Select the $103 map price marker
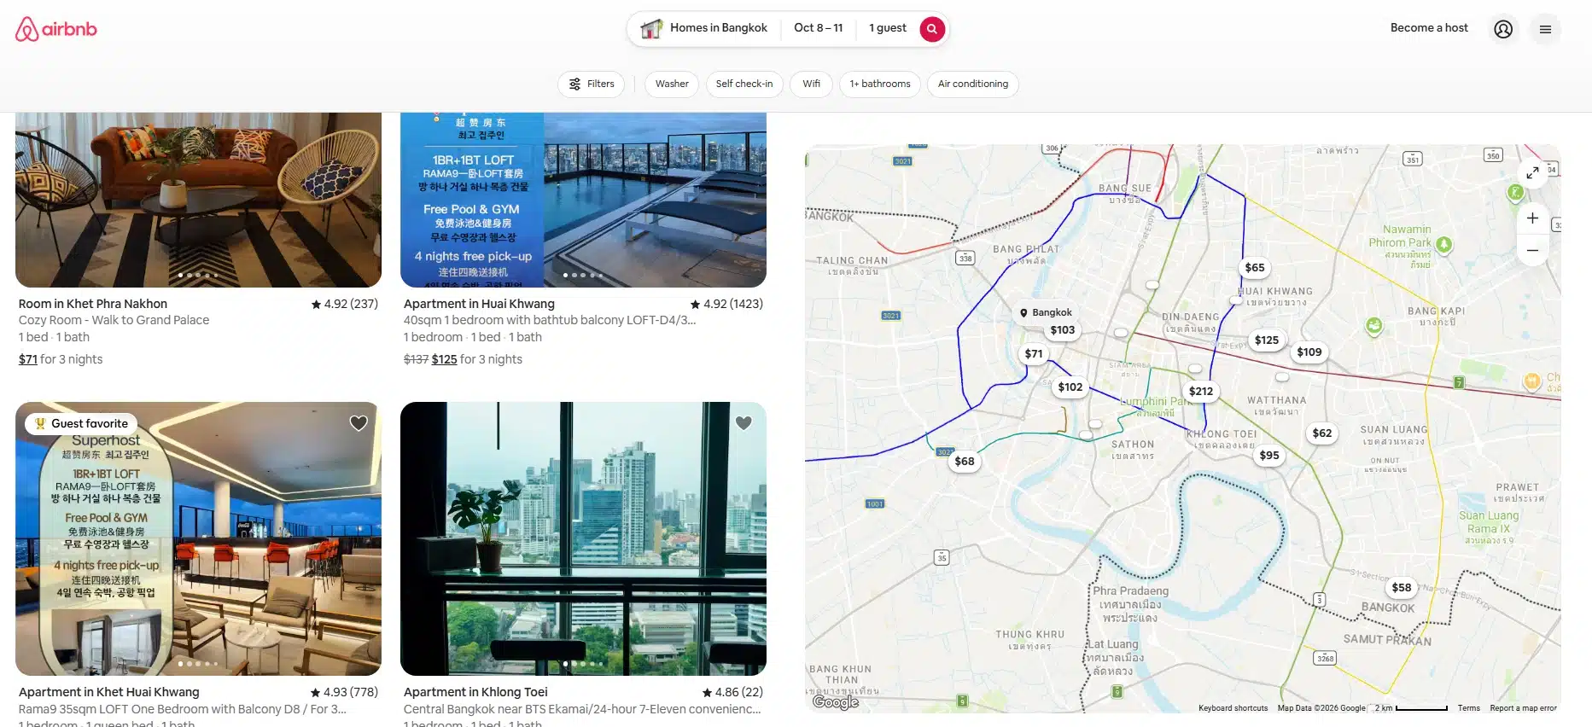Screen dimensions: 1592x727 click(x=1063, y=330)
